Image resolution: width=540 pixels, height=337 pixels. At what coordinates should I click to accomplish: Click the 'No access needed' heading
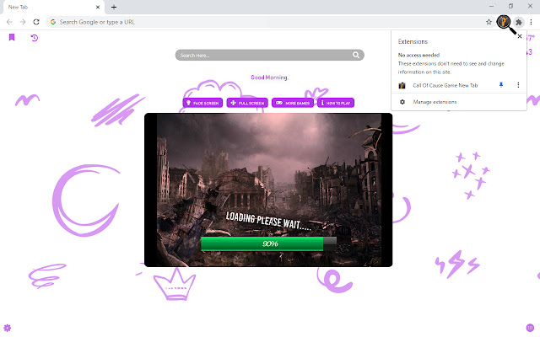[x=418, y=55]
